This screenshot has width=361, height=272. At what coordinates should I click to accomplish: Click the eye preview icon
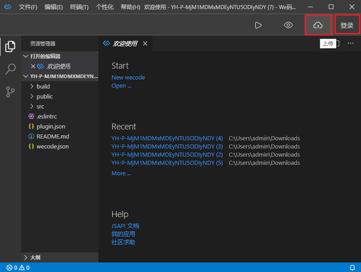288,25
